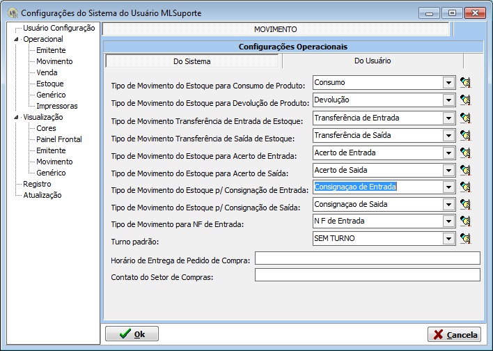Image resolution: width=493 pixels, height=351 pixels.
Task: Switch to the Do Sistema tab
Action: [192, 61]
